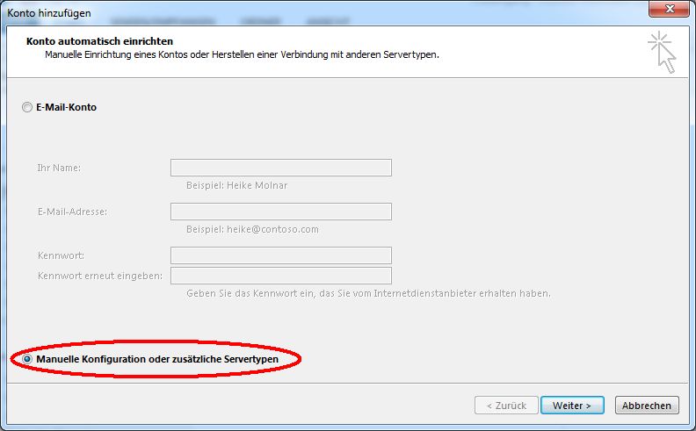This screenshot has width=696, height=431.
Task: Click the E-Mail-Adresse: label
Action: [x=72, y=212]
